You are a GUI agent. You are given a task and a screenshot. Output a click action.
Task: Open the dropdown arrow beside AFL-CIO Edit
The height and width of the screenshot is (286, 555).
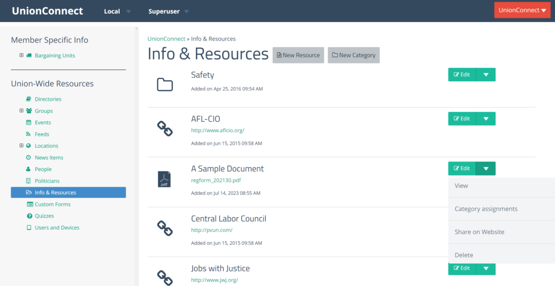pyautogui.click(x=486, y=119)
